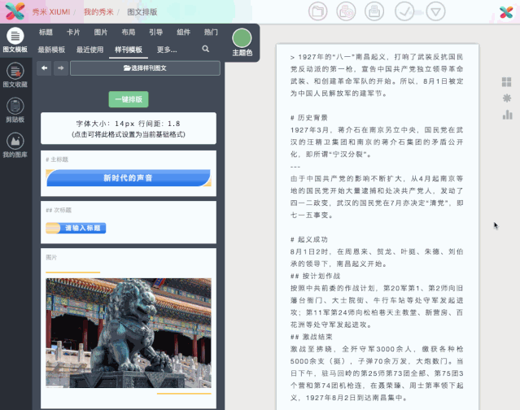Screen dimensions: 520x410
Task: Click the gear settings icon at right edge
Action: [507, 98]
